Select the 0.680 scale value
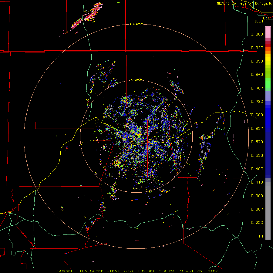This screenshot has height=273, width=273. (x=257, y=115)
